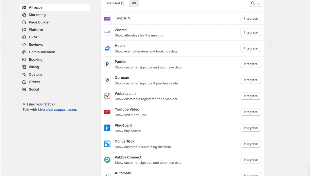Click the ConvertBox logo icon

click(107, 144)
